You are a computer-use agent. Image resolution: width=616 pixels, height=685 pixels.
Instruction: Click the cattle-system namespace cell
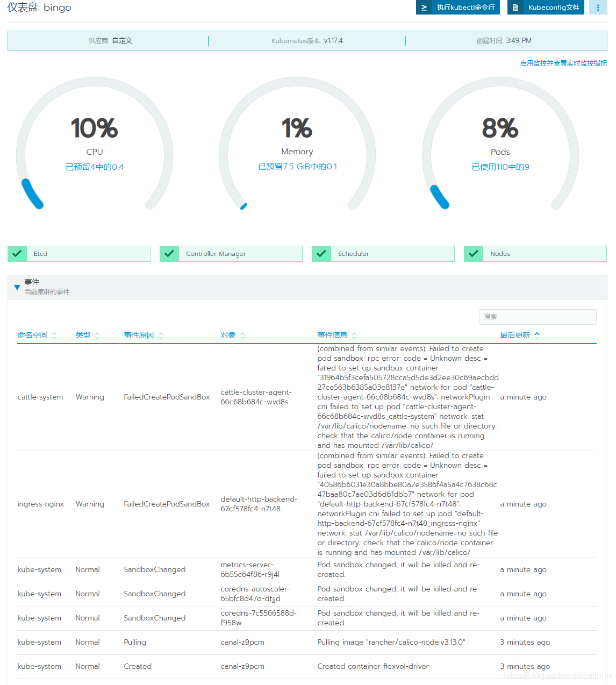pos(40,397)
